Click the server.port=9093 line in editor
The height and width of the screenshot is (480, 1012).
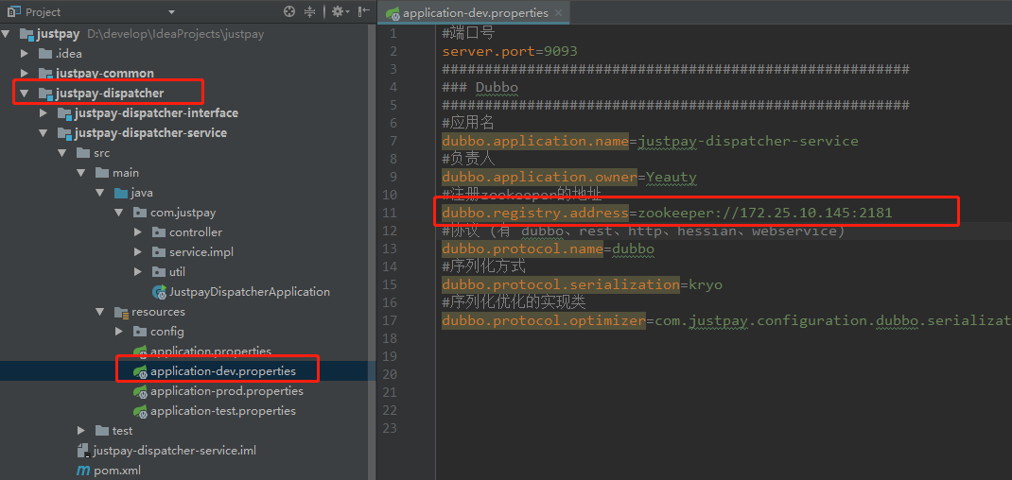click(x=510, y=51)
